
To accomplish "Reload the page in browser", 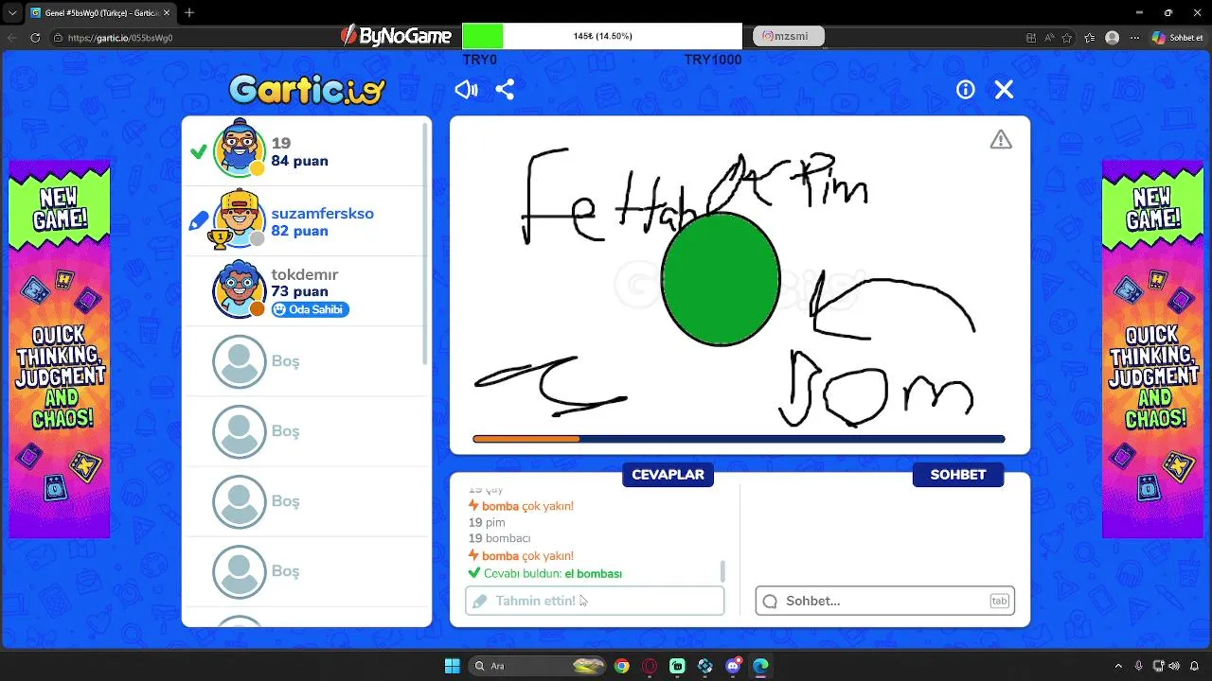I will [x=35, y=38].
